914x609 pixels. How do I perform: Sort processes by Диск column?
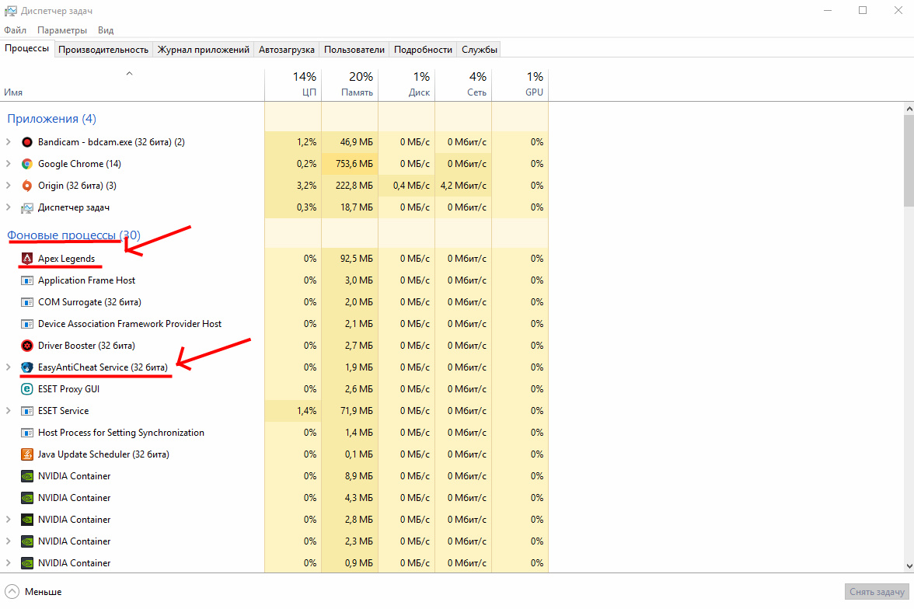point(407,85)
